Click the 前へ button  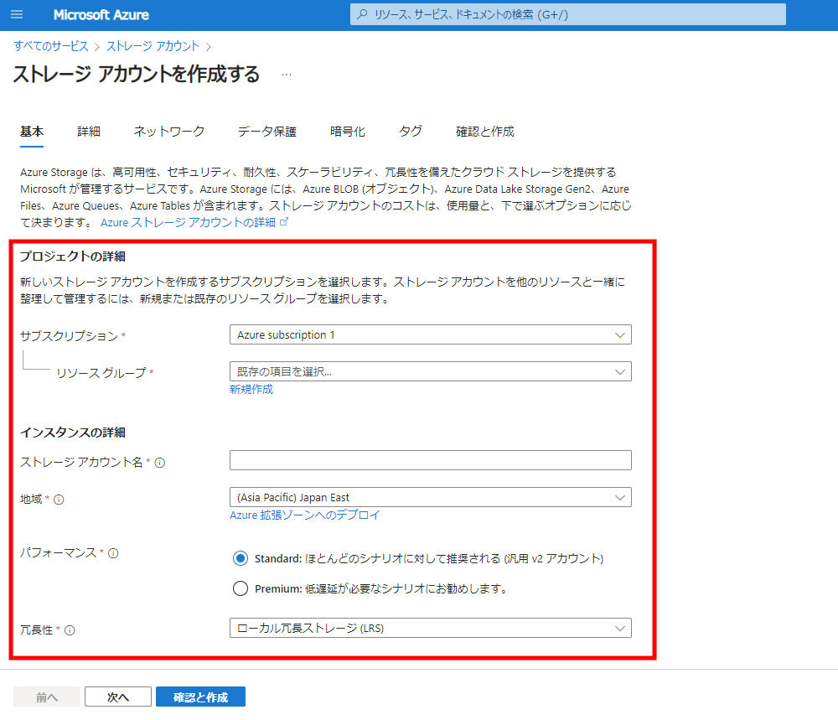coord(46,697)
